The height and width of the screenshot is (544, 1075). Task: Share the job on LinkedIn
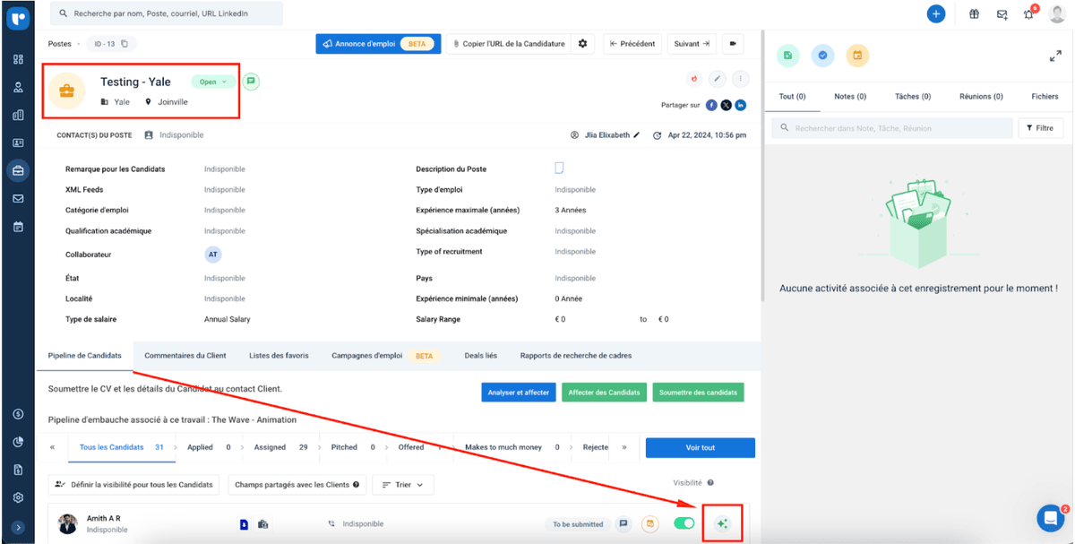click(x=741, y=105)
